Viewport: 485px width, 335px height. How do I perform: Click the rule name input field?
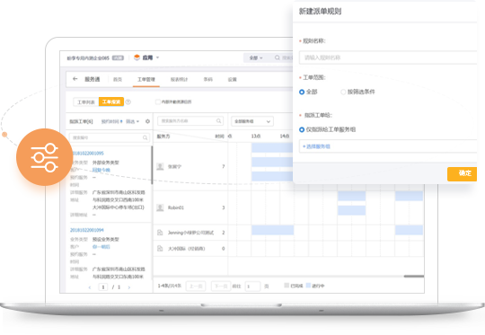point(388,57)
